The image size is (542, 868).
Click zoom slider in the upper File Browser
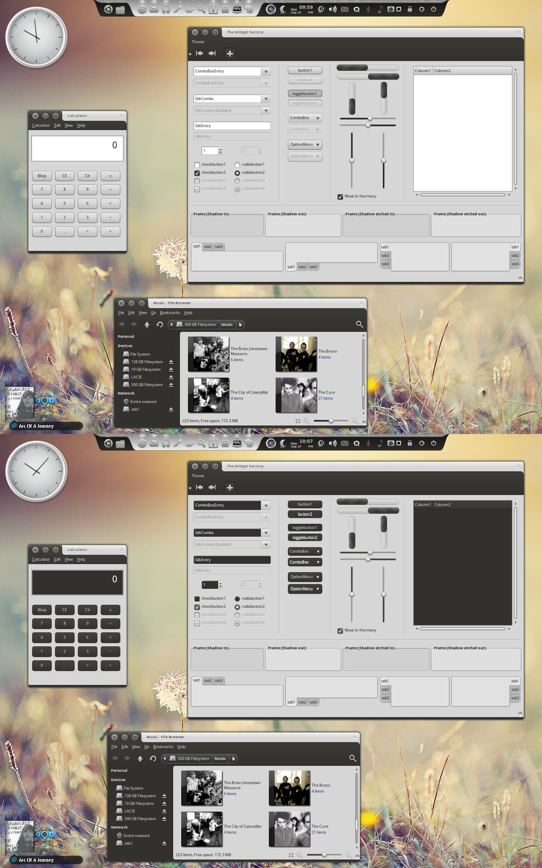click(x=331, y=421)
